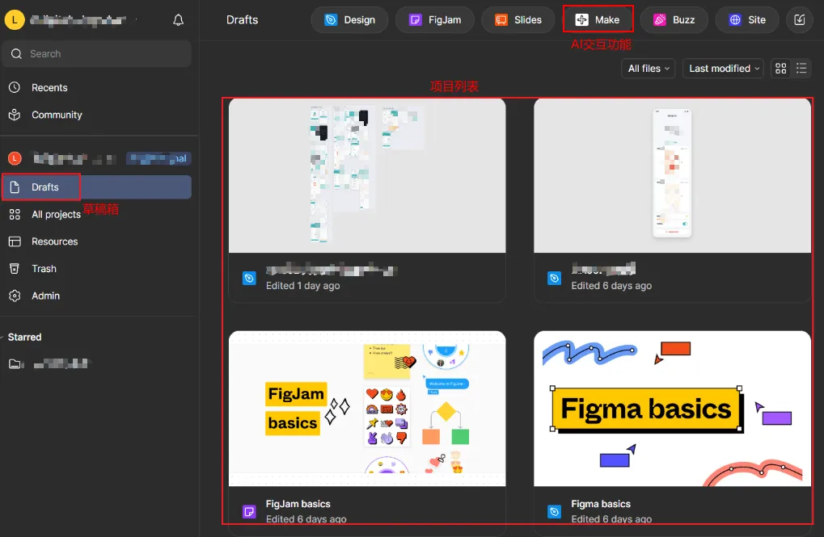Image resolution: width=824 pixels, height=537 pixels.
Task: Open the FigJam basics thumbnail
Action: pyautogui.click(x=367, y=409)
